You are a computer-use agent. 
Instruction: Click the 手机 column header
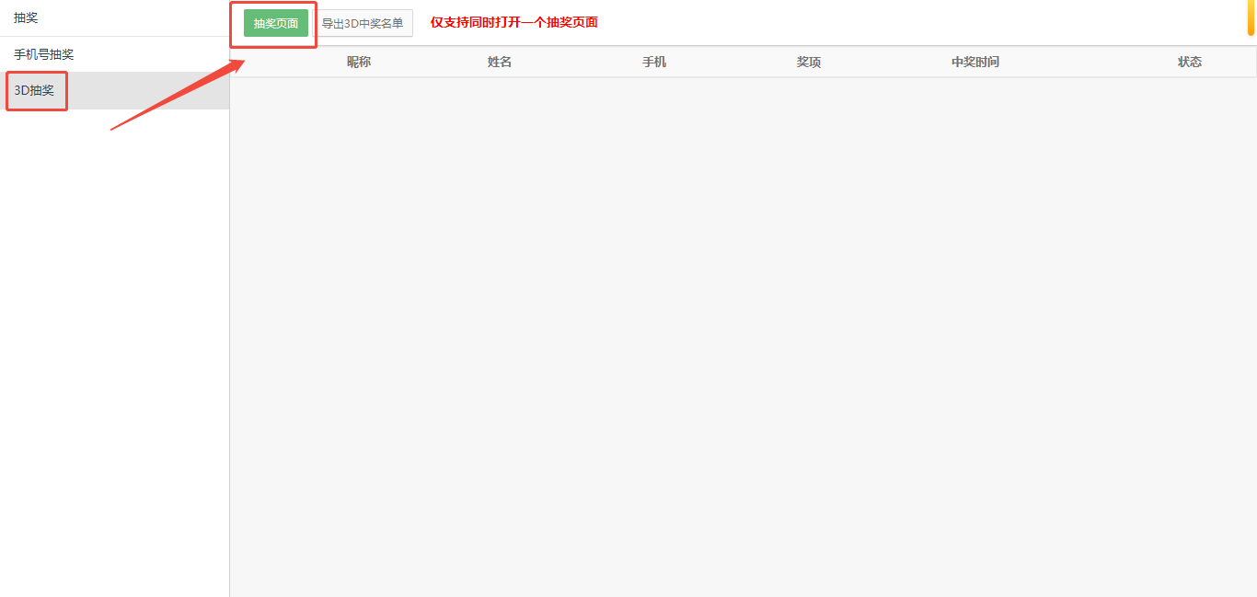tap(654, 62)
